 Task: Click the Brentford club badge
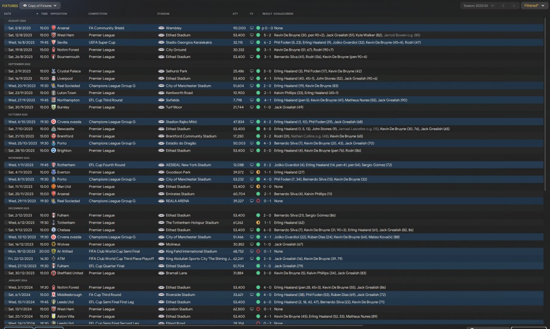53,136
